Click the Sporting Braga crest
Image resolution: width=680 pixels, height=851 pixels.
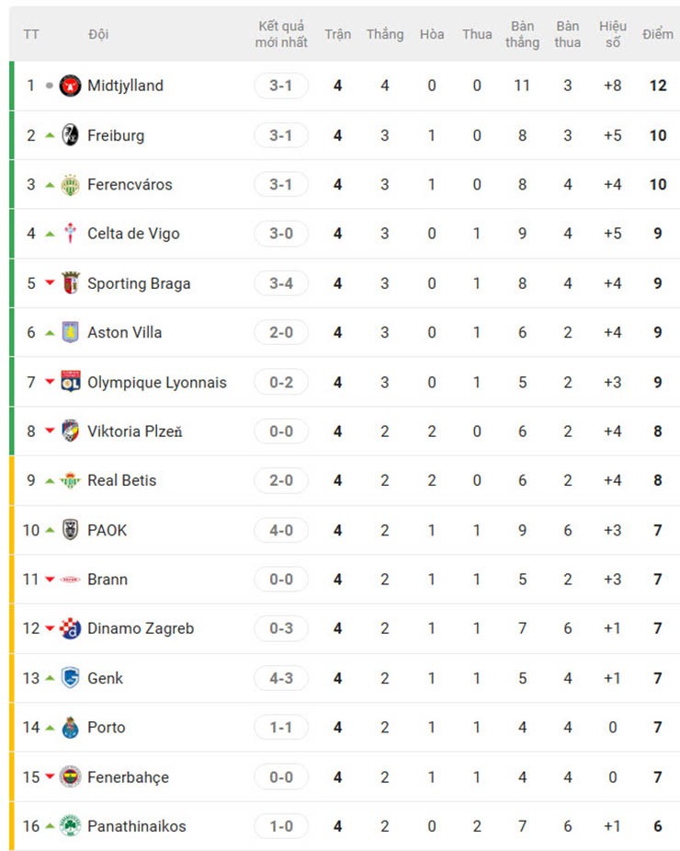point(70,283)
